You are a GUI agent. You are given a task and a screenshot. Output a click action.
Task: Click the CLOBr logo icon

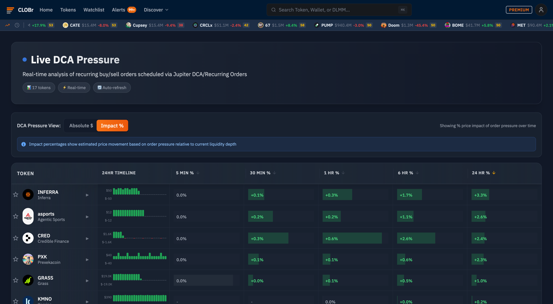[x=10, y=10]
